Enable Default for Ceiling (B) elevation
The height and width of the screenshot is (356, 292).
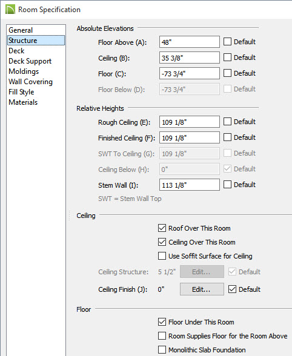click(227, 58)
